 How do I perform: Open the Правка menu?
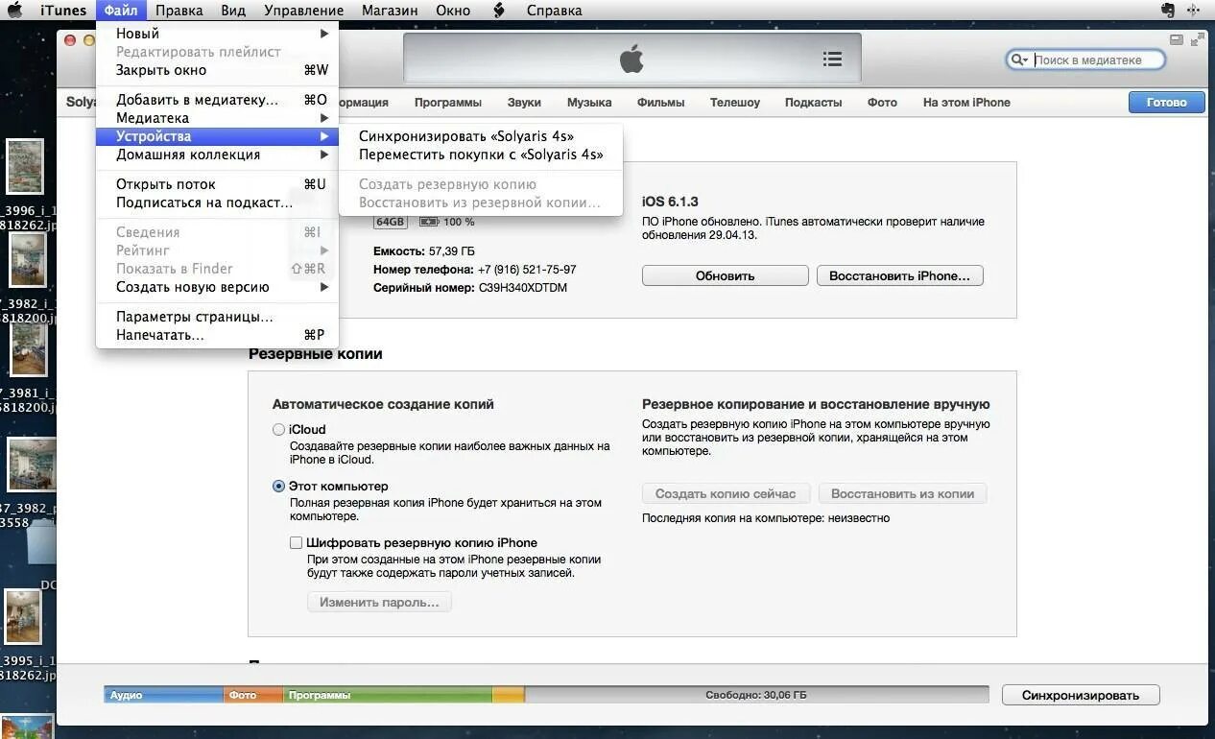[x=179, y=11]
